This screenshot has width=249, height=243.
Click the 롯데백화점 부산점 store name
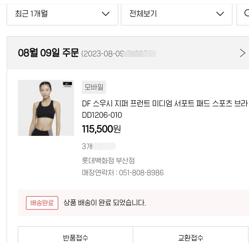(108, 161)
